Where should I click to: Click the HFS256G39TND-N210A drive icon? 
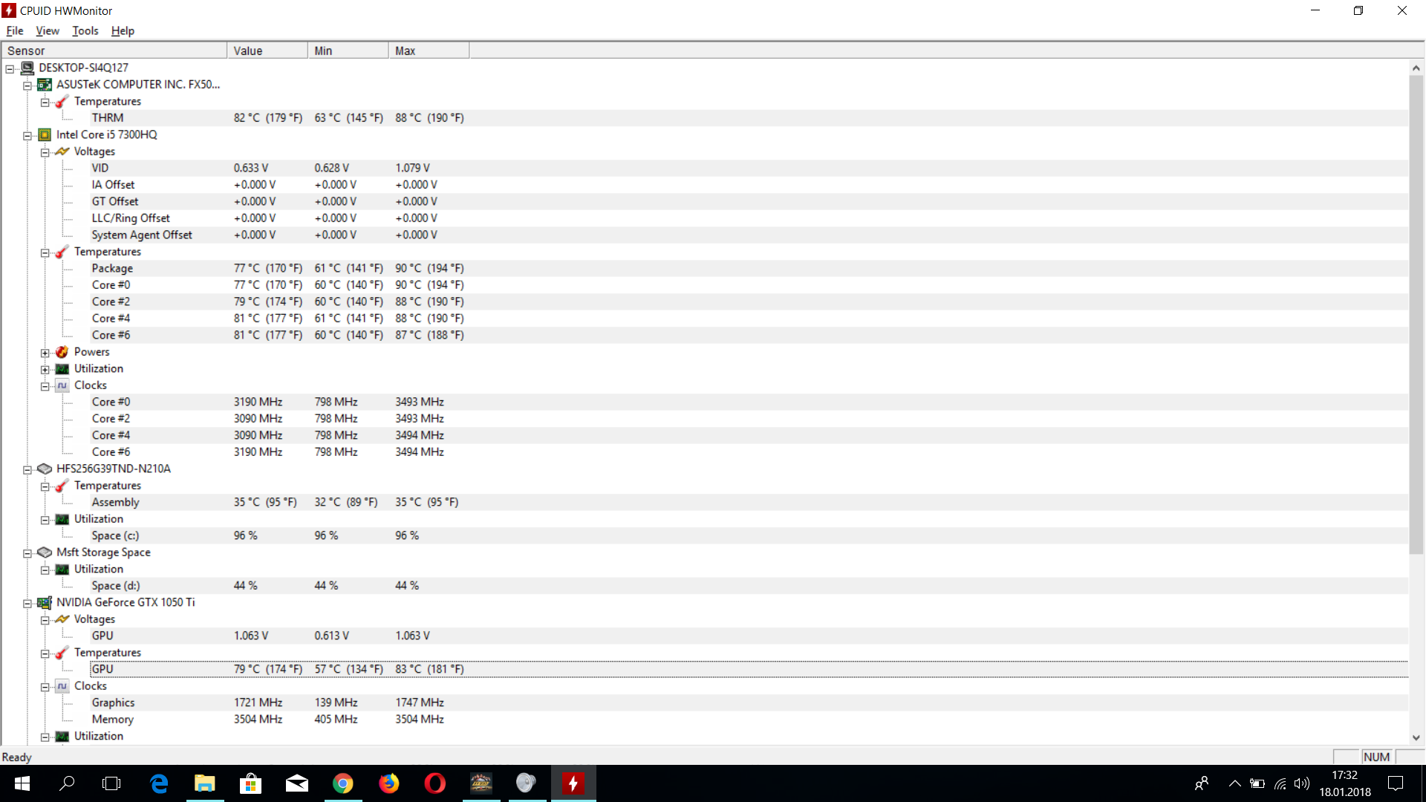pos(45,469)
